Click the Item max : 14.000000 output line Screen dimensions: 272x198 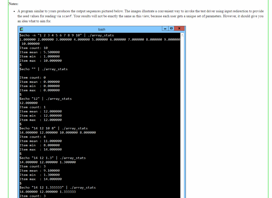coord(39,149)
